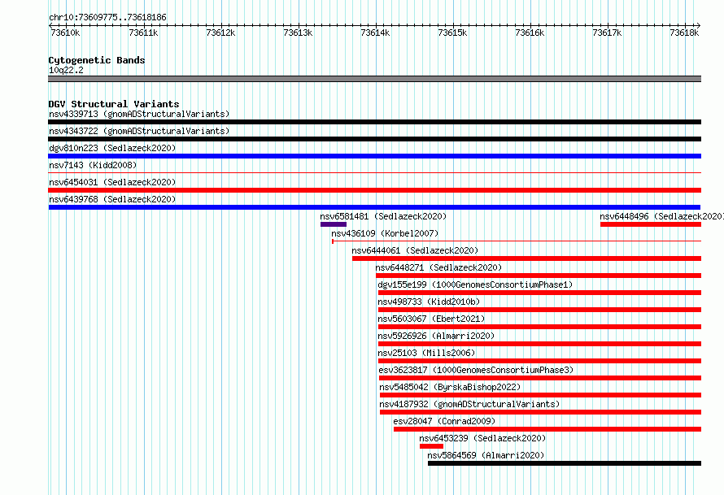Select the nsv5603067 (Ebert2021) label
The width and height of the screenshot is (724, 495).
[431, 319]
